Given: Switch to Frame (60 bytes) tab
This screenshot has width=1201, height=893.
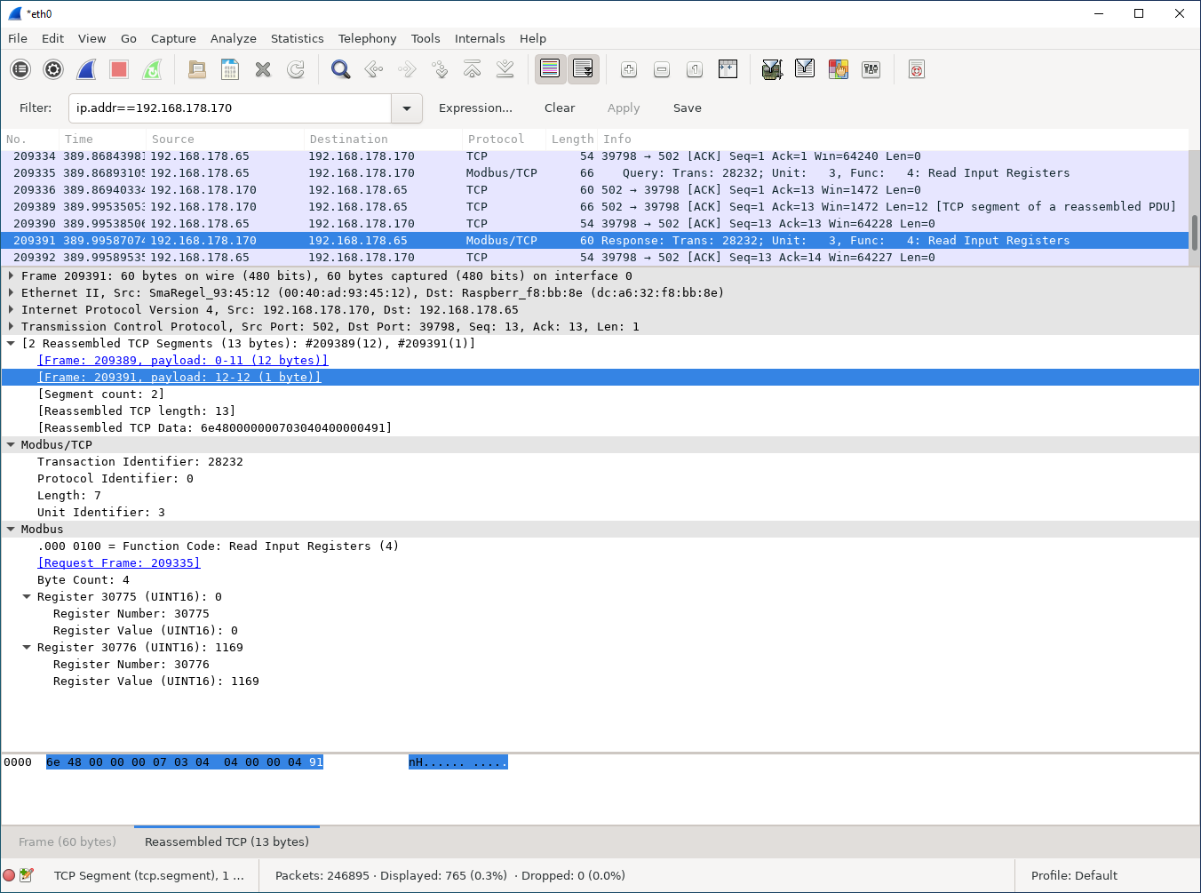Looking at the screenshot, I should point(68,841).
